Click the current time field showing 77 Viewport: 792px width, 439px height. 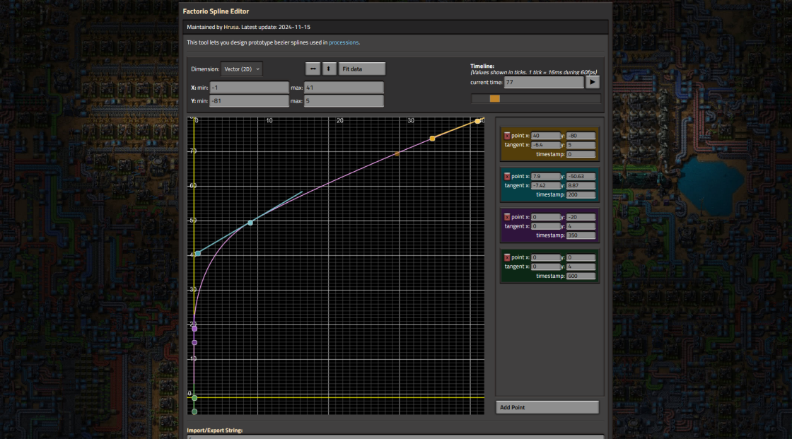pyautogui.click(x=544, y=82)
